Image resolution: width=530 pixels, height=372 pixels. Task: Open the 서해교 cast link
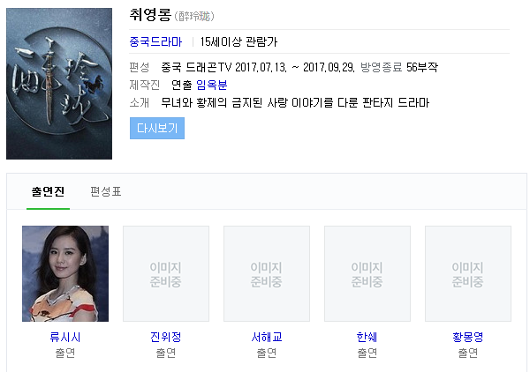click(x=267, y=337)
